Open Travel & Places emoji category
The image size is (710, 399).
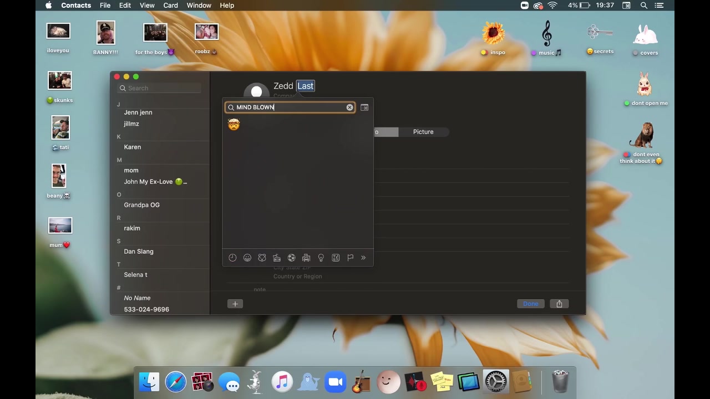click(306, 258)
